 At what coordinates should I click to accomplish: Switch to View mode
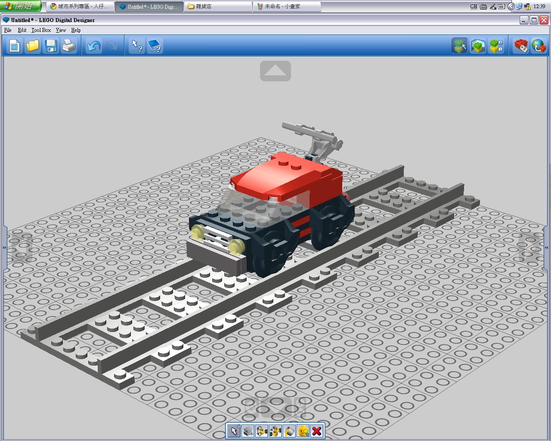click(478, 46)
